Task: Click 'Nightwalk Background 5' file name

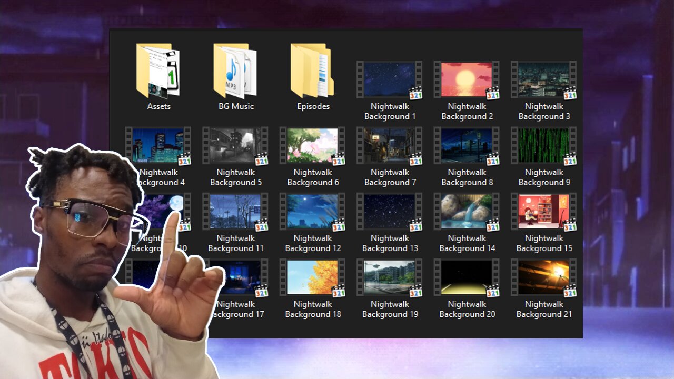Action: [236, 177]
